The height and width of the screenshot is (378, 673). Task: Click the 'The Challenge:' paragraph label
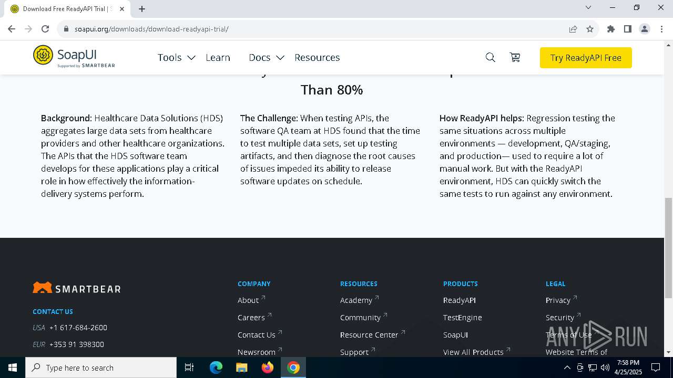click(269, 118)
